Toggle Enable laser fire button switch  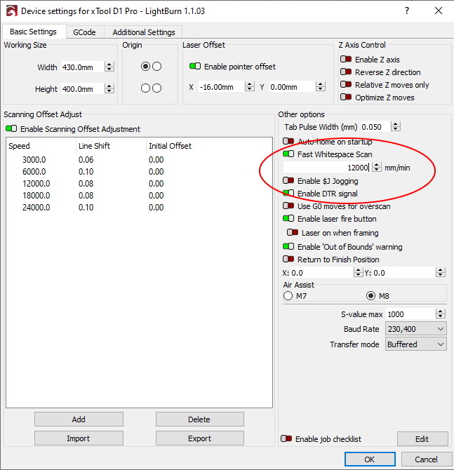pos(288,218)
